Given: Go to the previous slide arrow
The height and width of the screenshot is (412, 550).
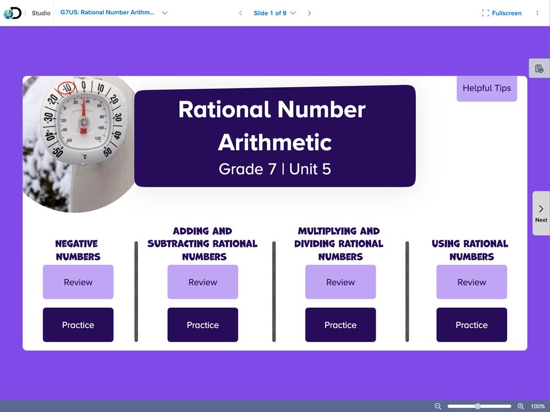Looking at the screenshot, I should pyautogui.click(x=240, y=13).
